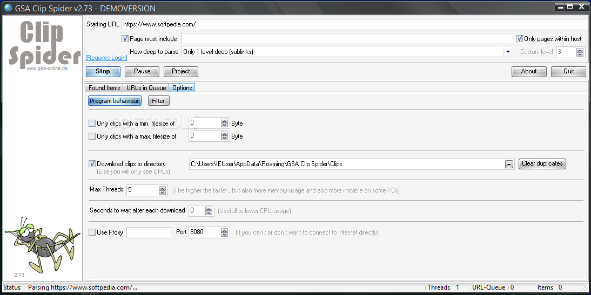
Task: Click the Threads count in status bar
Action: 458,287
